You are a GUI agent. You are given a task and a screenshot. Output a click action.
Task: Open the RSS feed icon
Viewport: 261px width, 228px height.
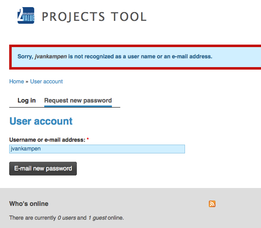[x=212, y=204]
